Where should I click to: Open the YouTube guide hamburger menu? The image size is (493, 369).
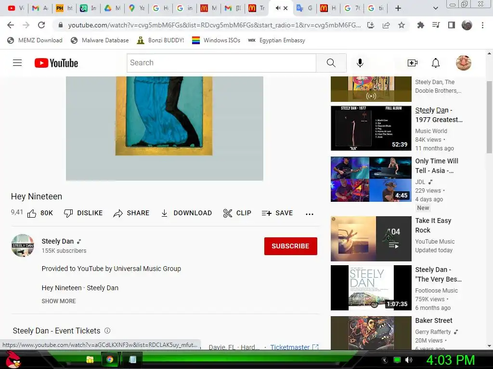coord(17,63)
